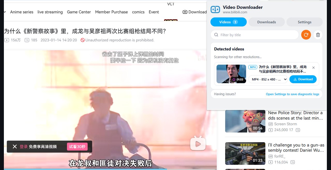Click the detected video title text
This screenshot has height=170, width=331.
(283, 69)
